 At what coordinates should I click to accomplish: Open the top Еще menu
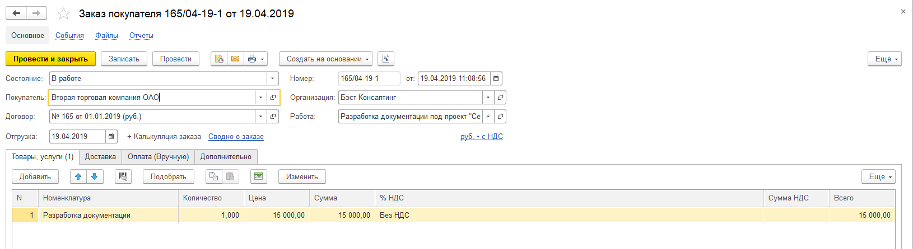(x=885, y=59)
